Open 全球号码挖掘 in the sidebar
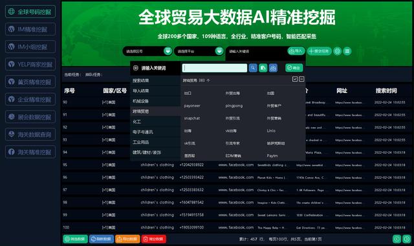This screenshot has width=414, height=246. click(30, 12)
